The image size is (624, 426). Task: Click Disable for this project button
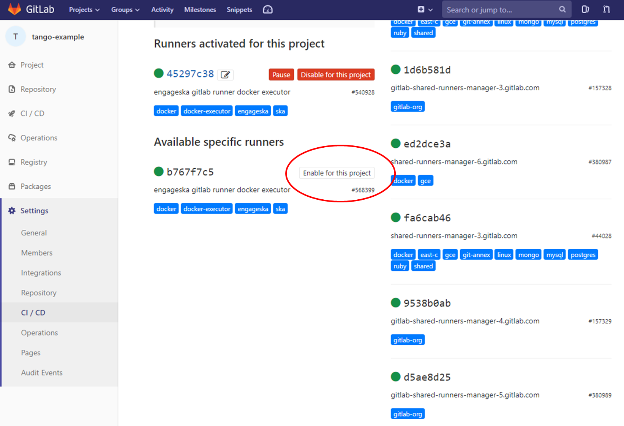336,75
